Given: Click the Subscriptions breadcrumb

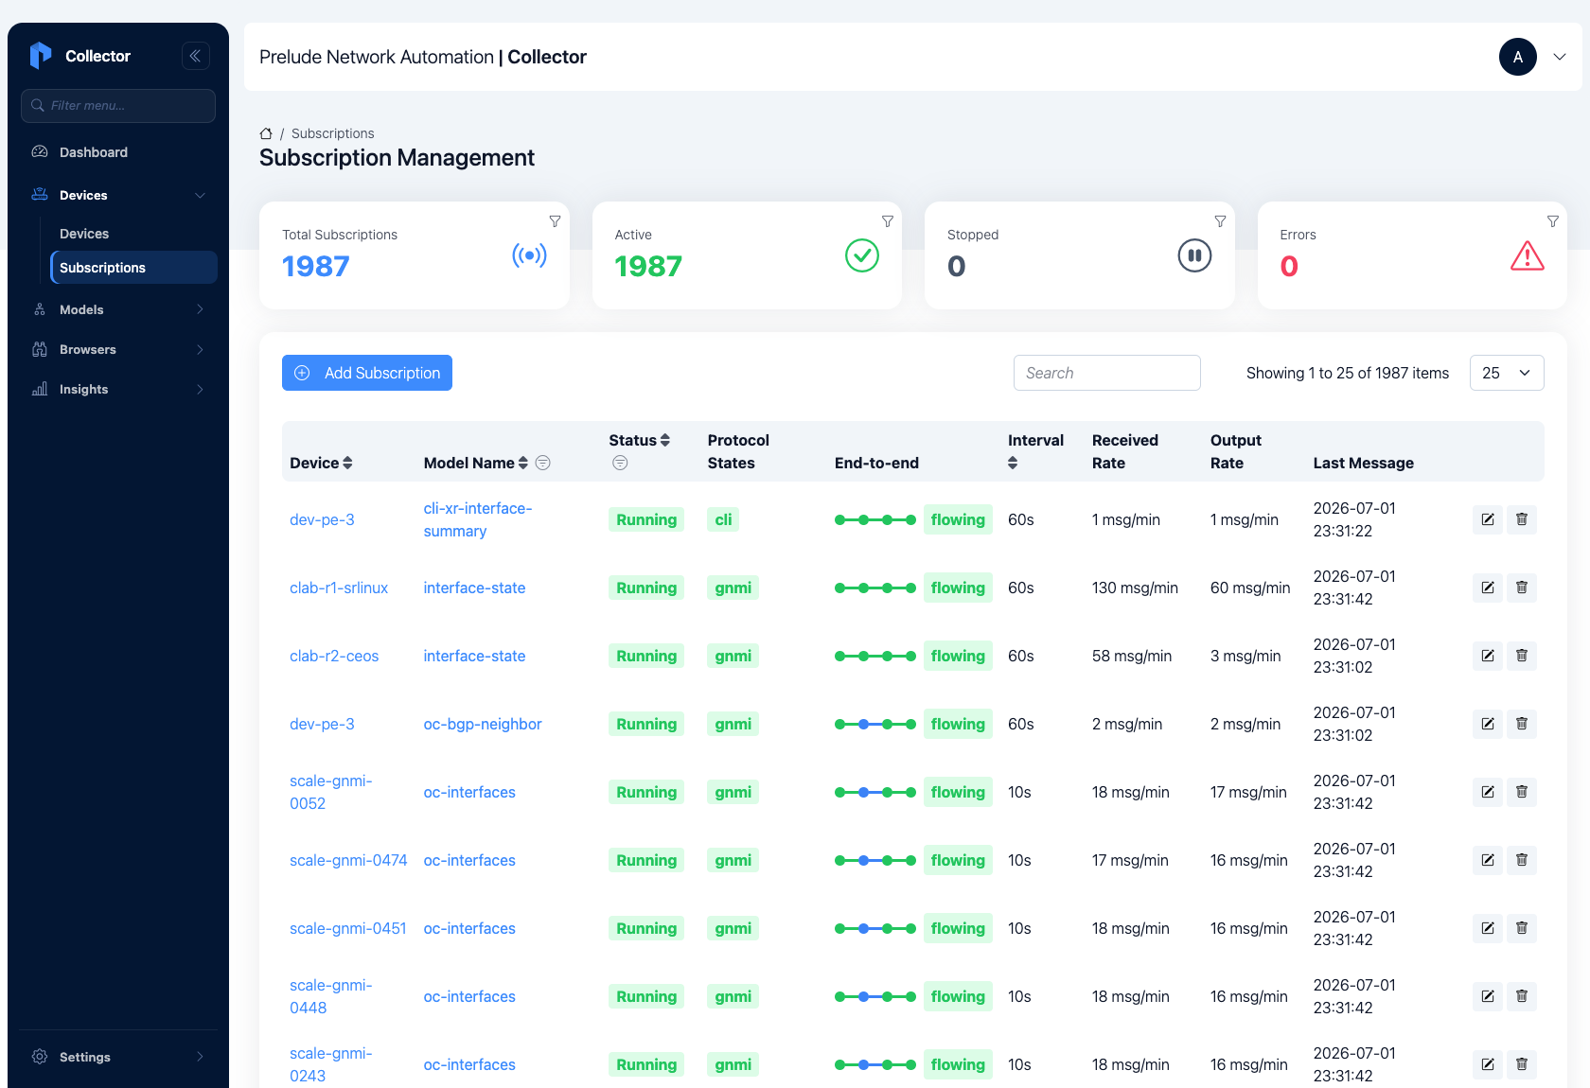Looking at the screenshot, I should 332,133.
